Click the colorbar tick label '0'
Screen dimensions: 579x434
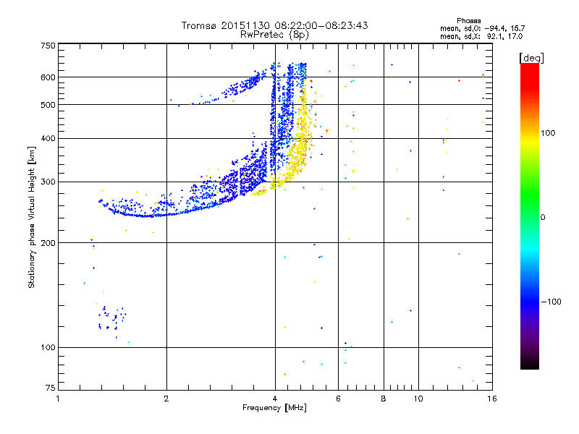click(x=543, y=218)
